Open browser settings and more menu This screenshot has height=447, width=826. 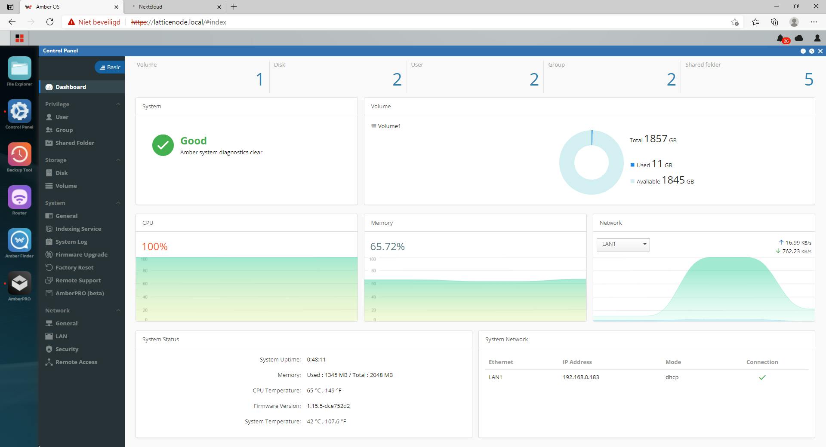click(x=814, y=22)
